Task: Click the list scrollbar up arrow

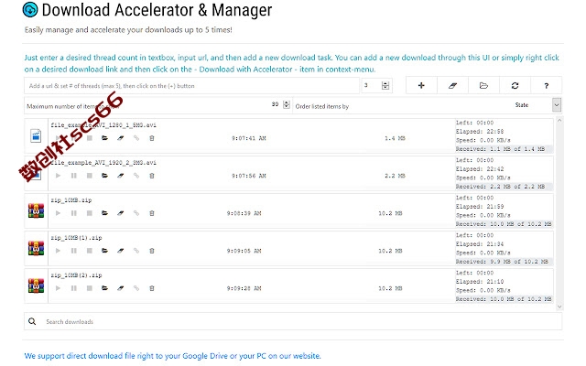Action: (559, 121)
